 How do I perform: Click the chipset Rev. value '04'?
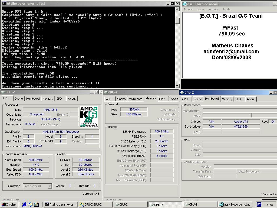click(273, 122)
